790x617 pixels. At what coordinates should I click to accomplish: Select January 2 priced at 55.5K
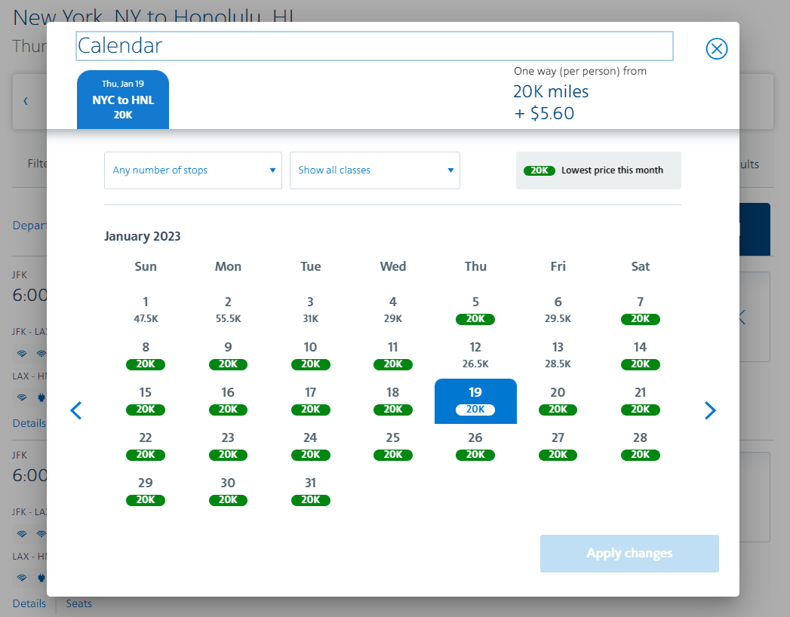[x=228, y=310]
